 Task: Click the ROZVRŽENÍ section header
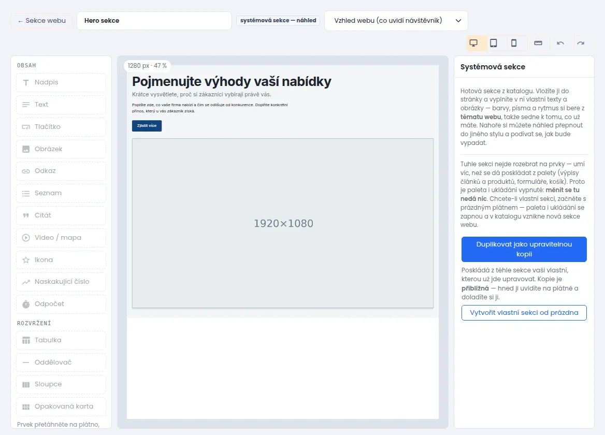[34, 323]
